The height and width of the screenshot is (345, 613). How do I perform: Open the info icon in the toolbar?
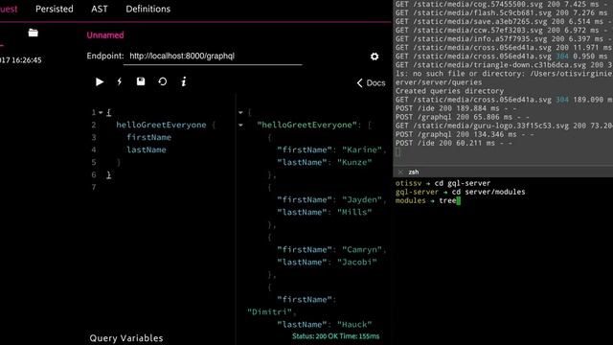click(184, 81)
